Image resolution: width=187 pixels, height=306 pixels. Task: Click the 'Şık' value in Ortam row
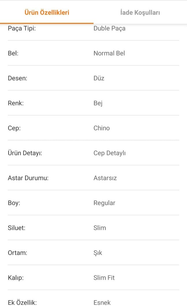[x=98, y=253]
